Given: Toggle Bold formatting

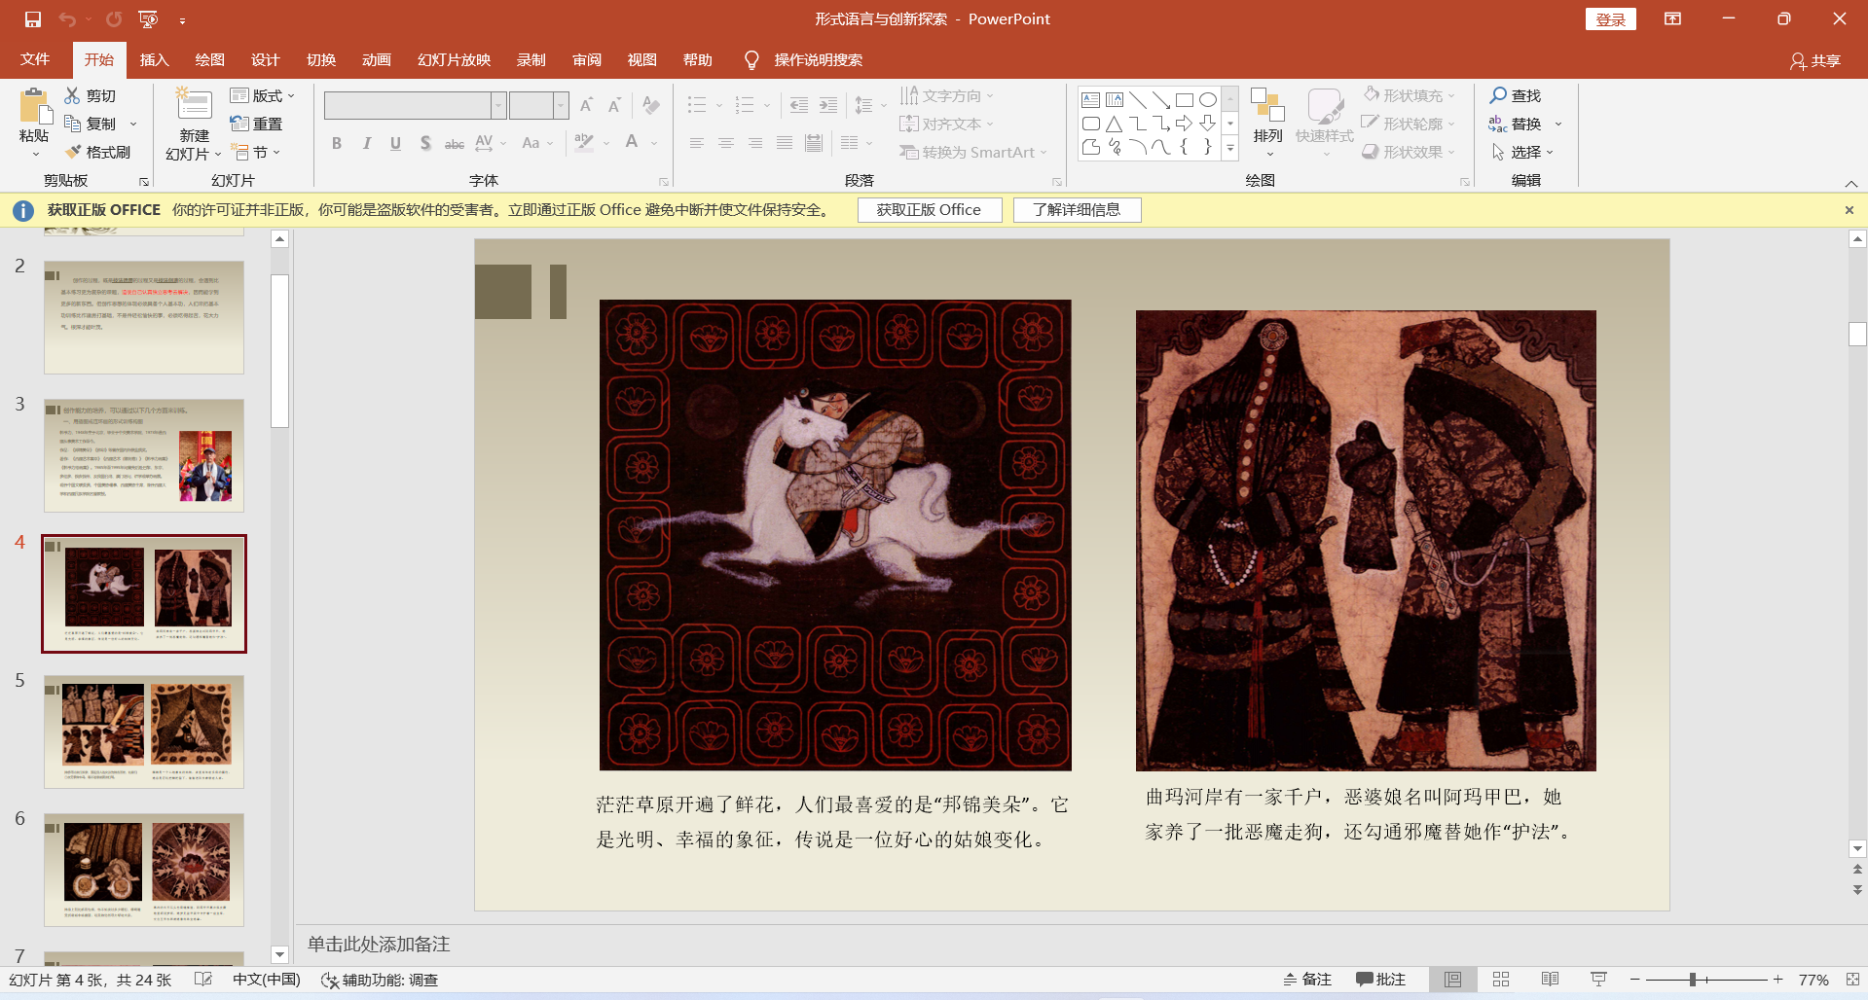Looking at the screenshot, I should tap(337, 143).
